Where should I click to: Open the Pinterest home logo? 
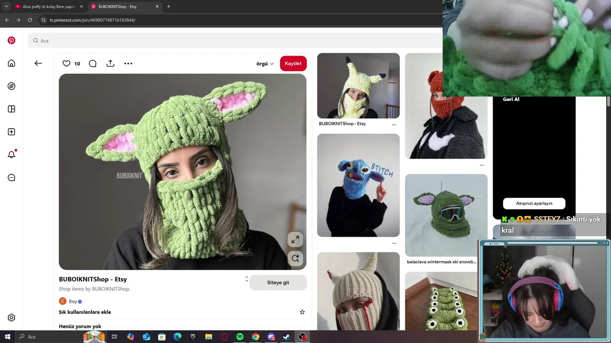pyautogui.click(x=11, y=40)
